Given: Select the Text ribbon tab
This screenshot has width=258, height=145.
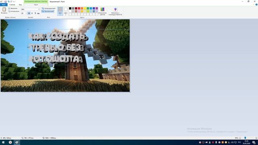Looking at the screenshot, I should pos(36,4).
